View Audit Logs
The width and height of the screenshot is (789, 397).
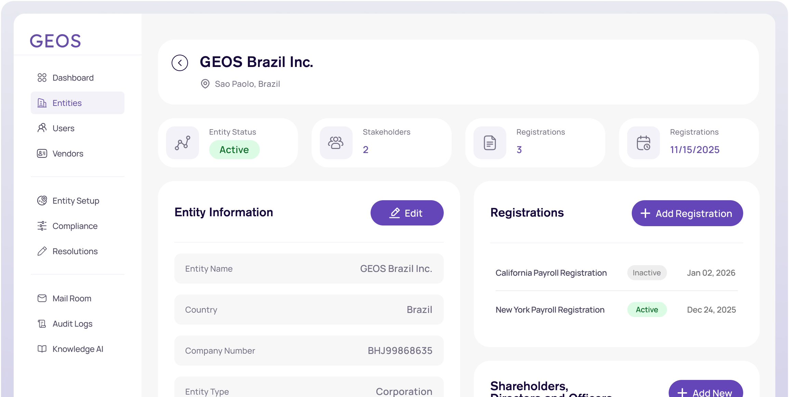tap(72, 324)
